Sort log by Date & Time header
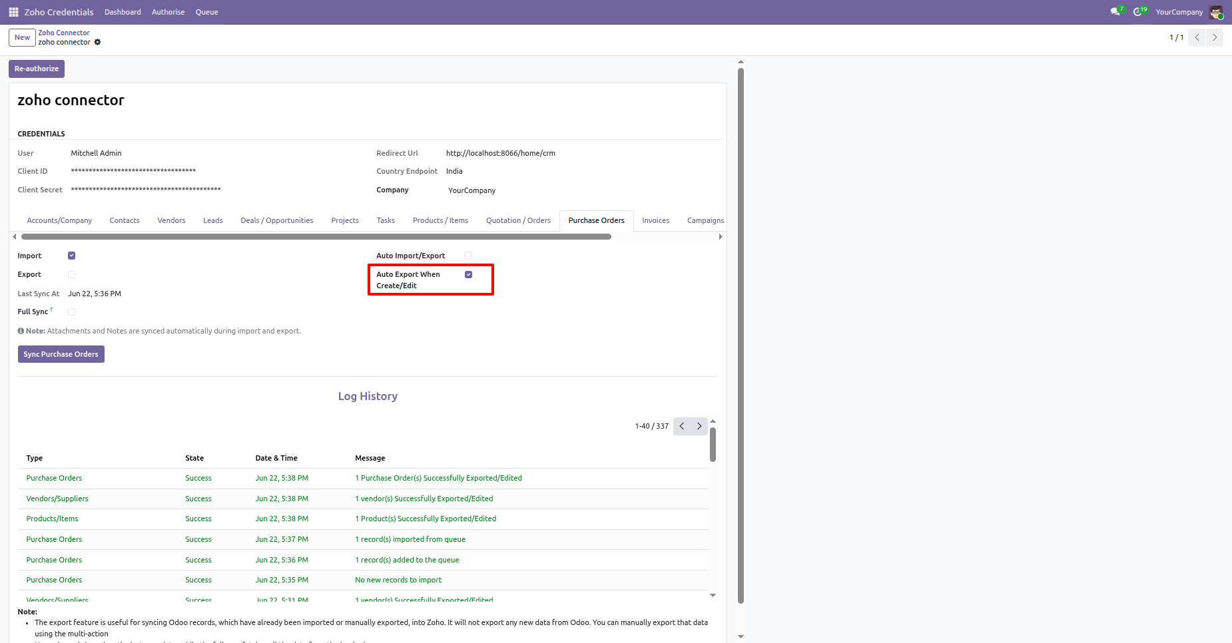Viewport: 1232px width, 643px height. [276, 458]
